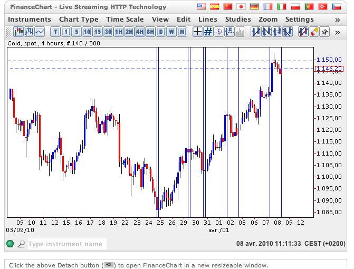Focus the Type instrument name field

[x=66, y=244]
